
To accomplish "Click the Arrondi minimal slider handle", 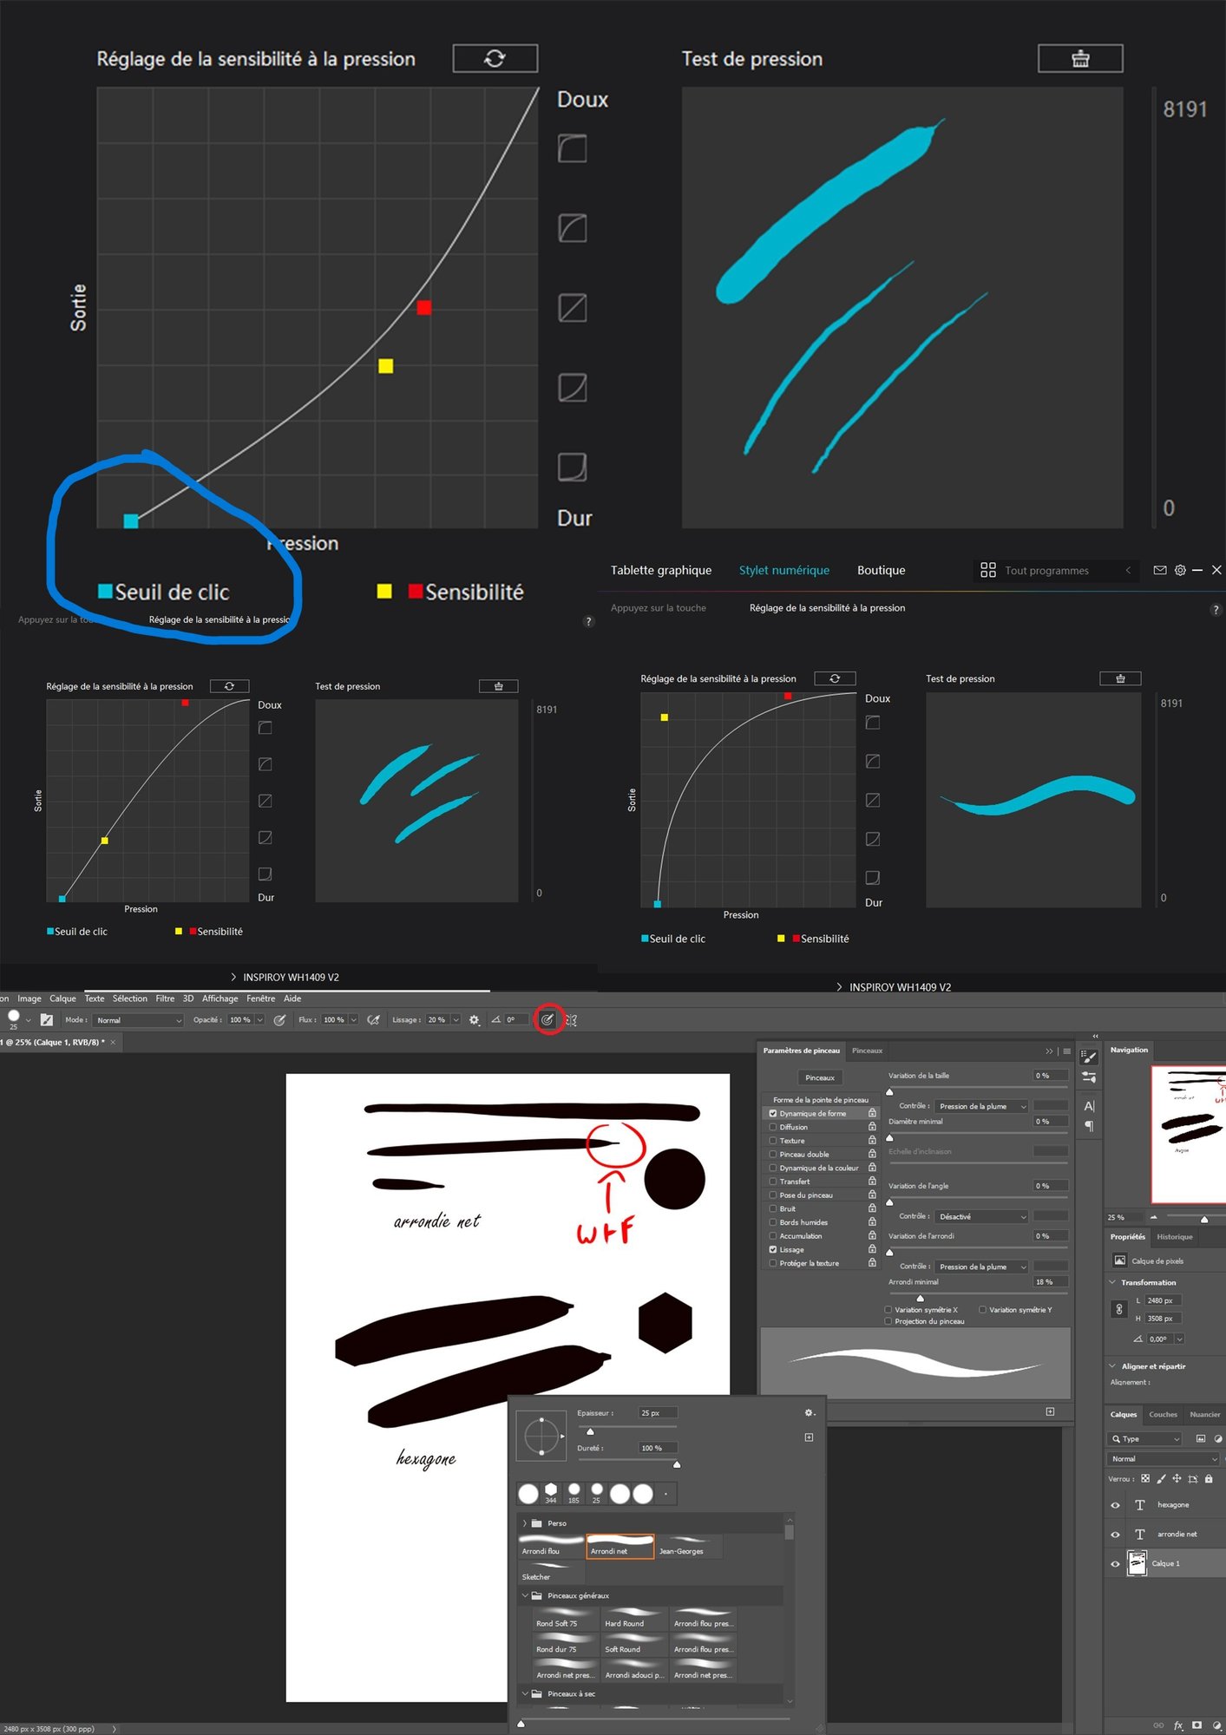I will coord(920,1299).
